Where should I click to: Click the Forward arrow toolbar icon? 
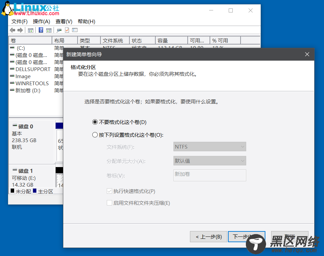coord(20,30)
